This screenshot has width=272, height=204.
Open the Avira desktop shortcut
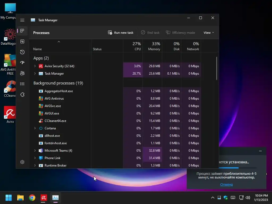(x=10, y=114)
